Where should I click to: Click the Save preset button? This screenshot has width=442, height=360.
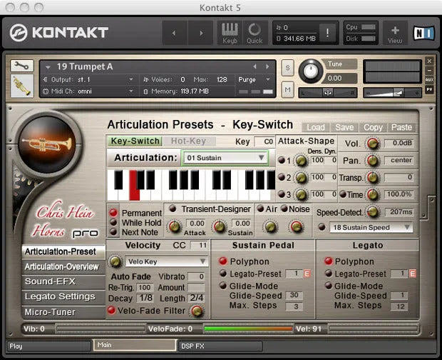(344, 127)
